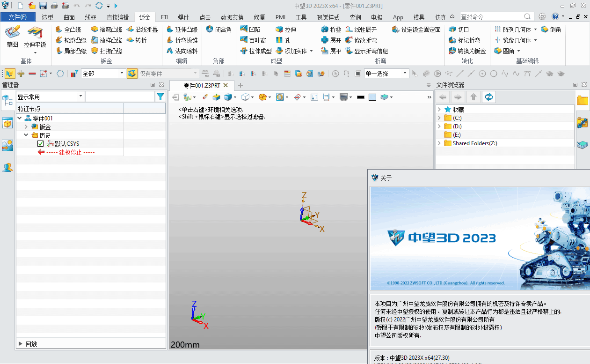Viewport: 590px width, 364px height.
Task: Switch to the 视觉样式 ribbon tab
Action: (x=328, y=17)
